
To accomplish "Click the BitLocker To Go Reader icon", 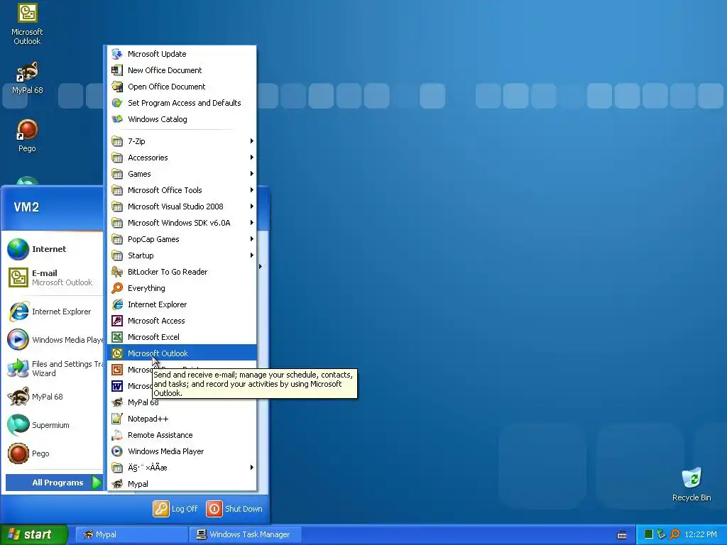I will [x=117, y=272].
